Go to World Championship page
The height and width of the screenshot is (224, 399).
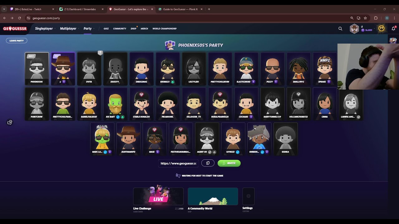point(164,29)
